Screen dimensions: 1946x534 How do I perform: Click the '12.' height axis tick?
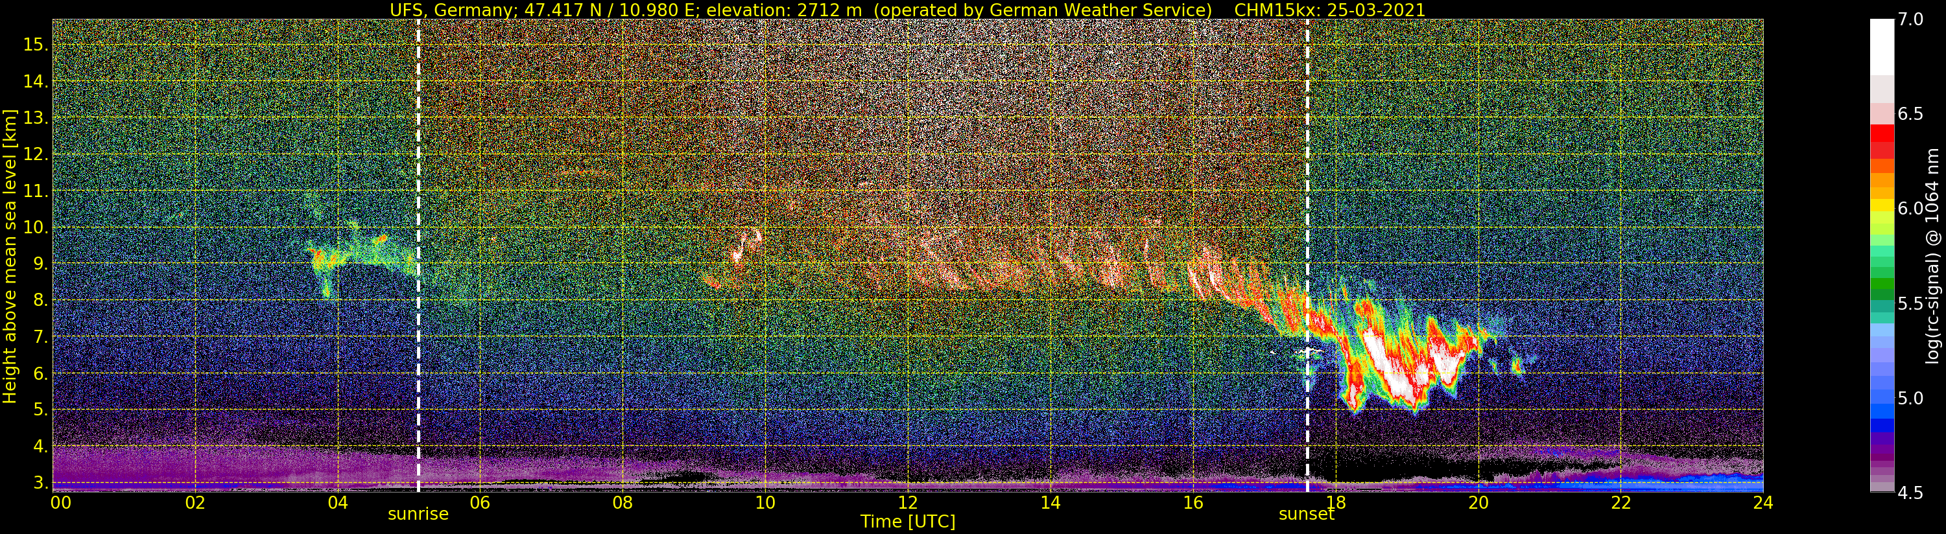(36, 154)
